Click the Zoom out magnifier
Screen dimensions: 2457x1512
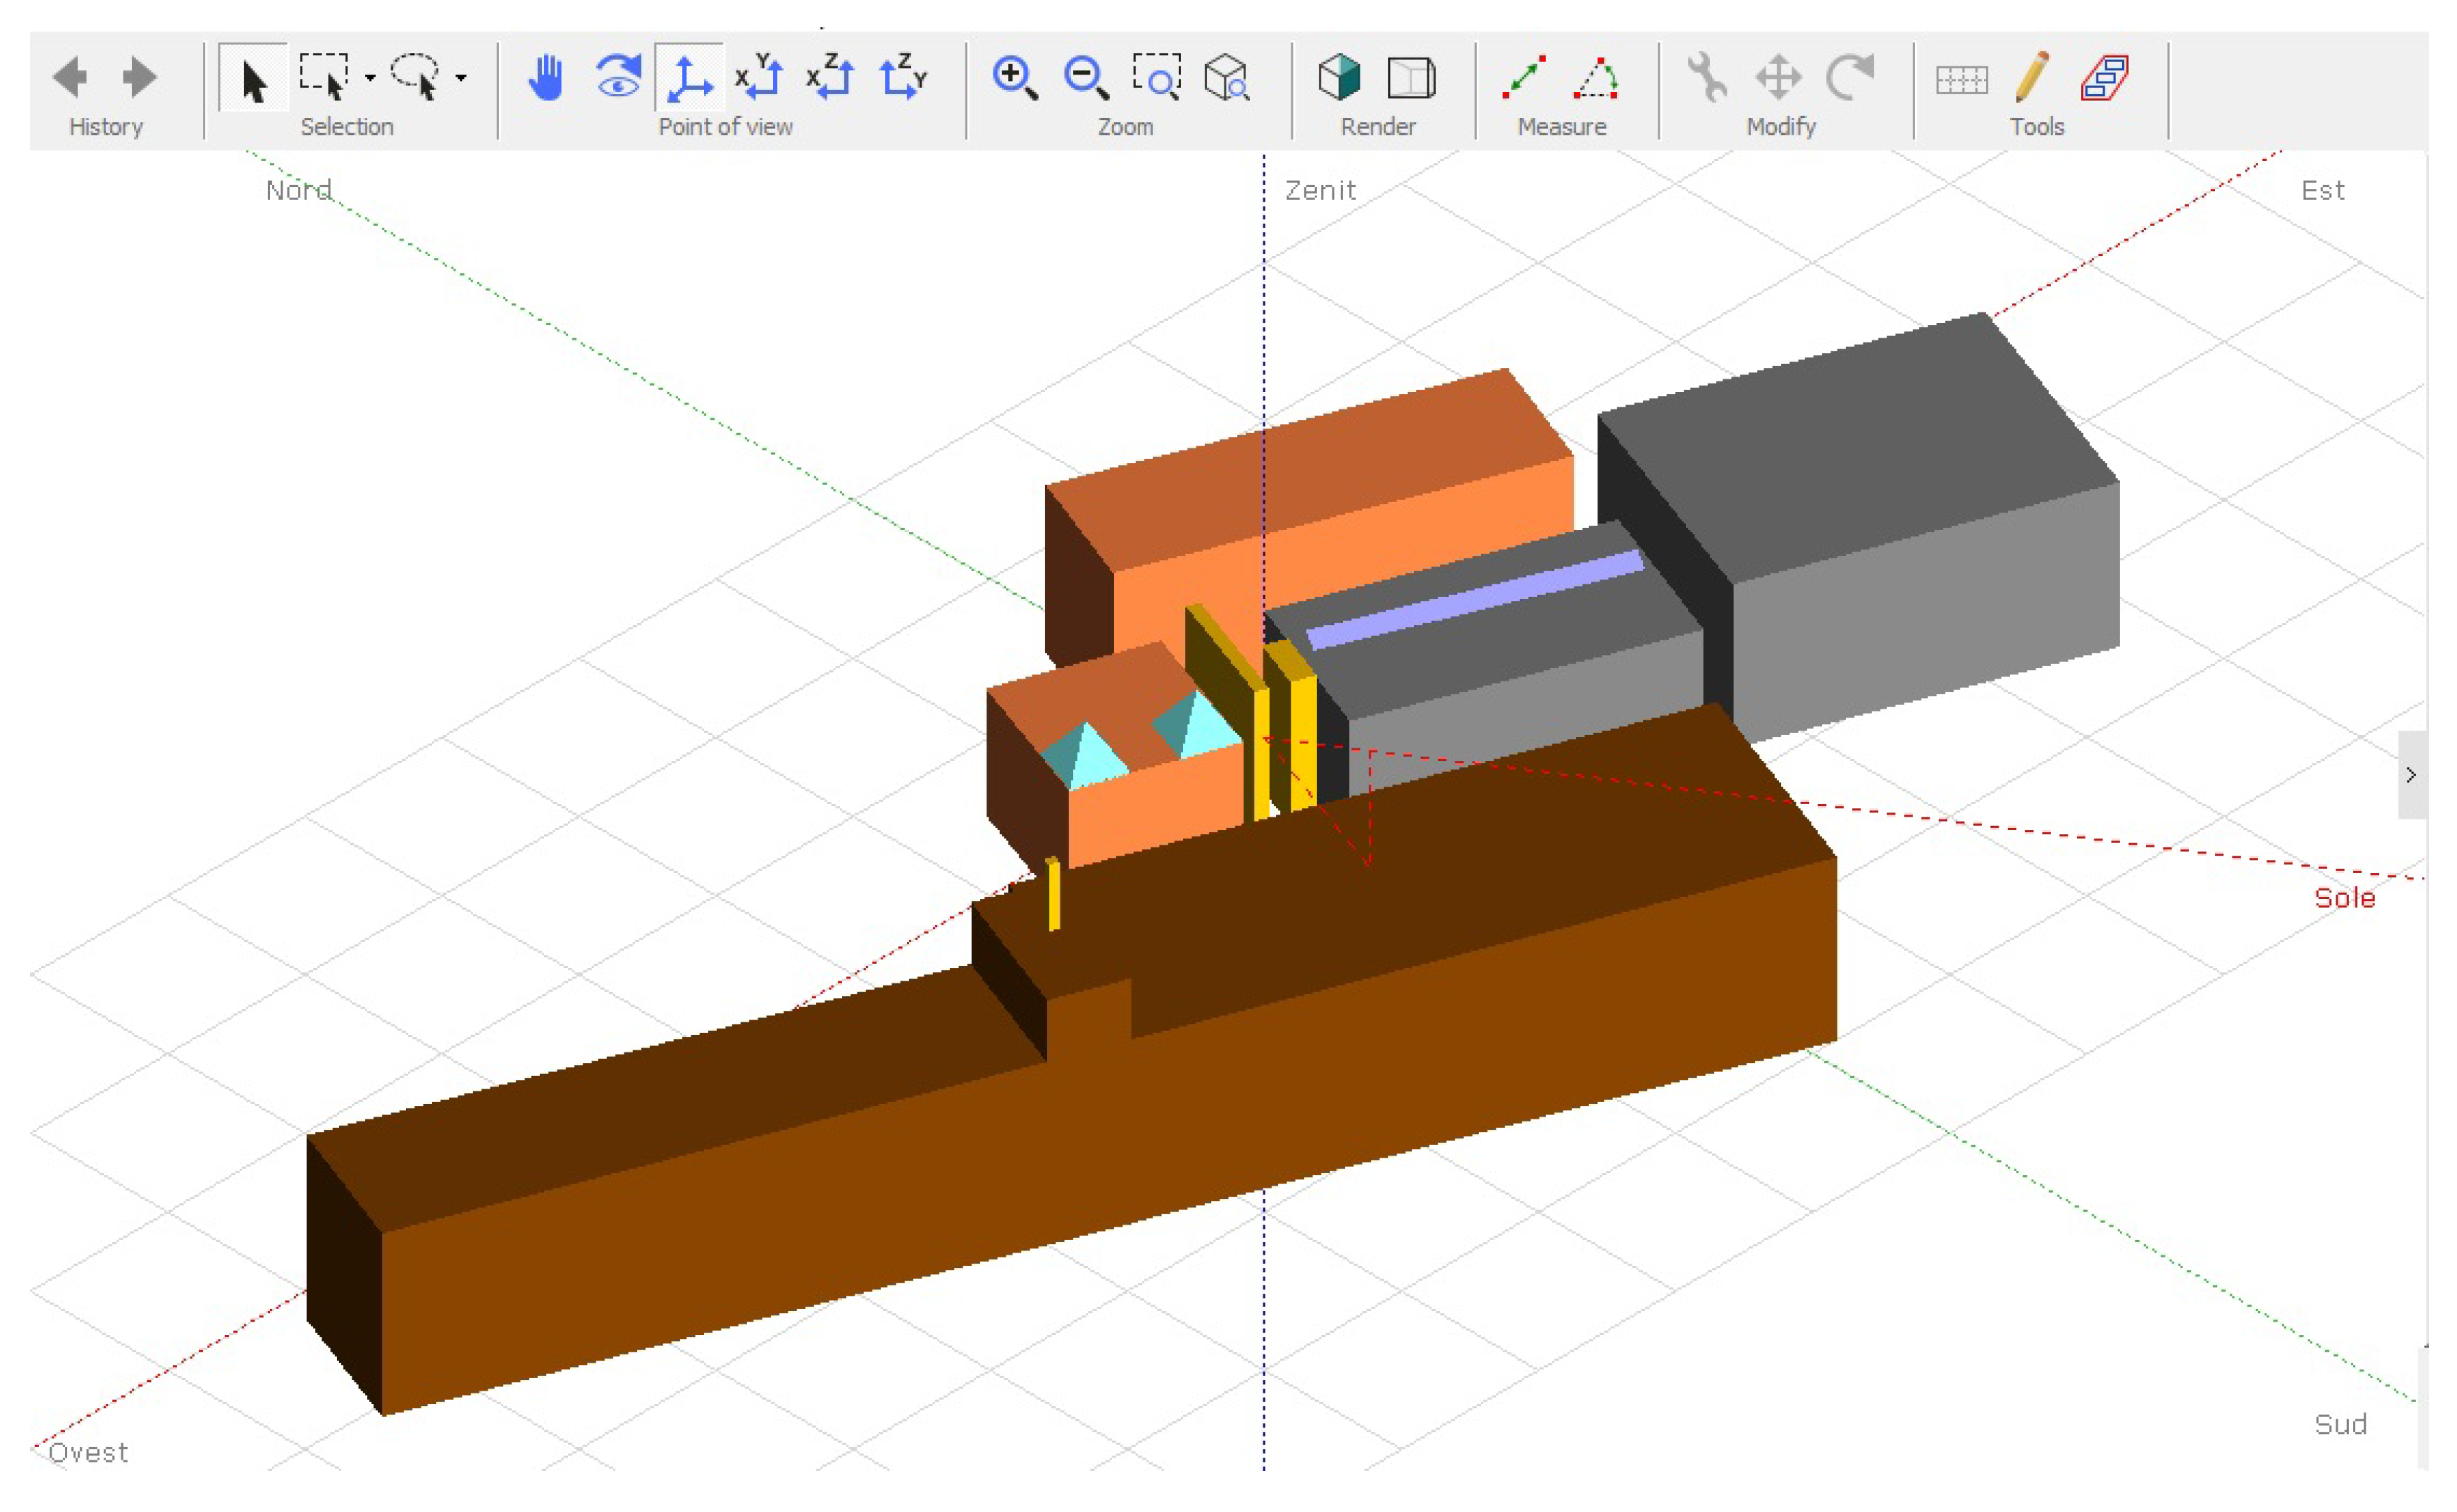coord(1086,77)
